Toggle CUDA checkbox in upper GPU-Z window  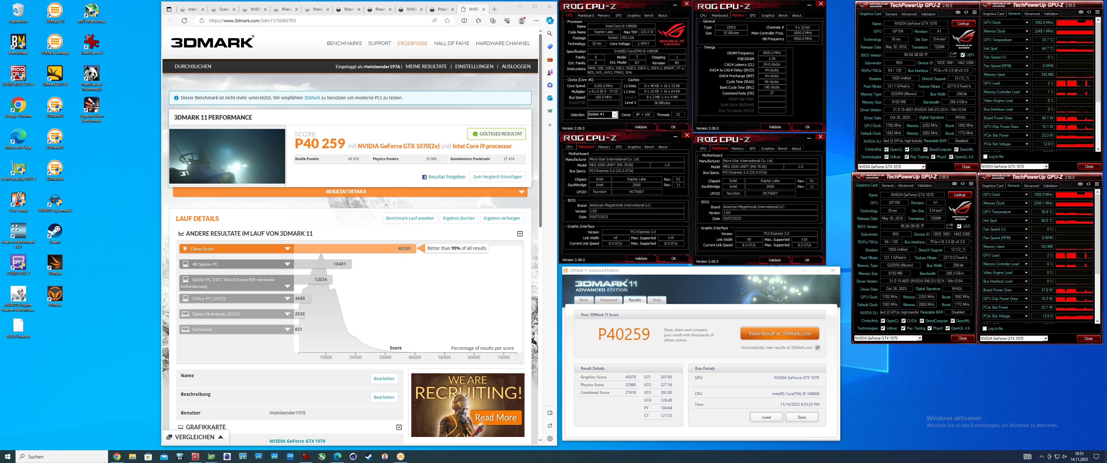click(x=907, y=150)
